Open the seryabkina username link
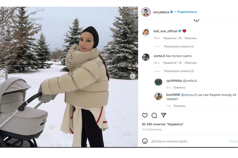 (x=161, y=12)
